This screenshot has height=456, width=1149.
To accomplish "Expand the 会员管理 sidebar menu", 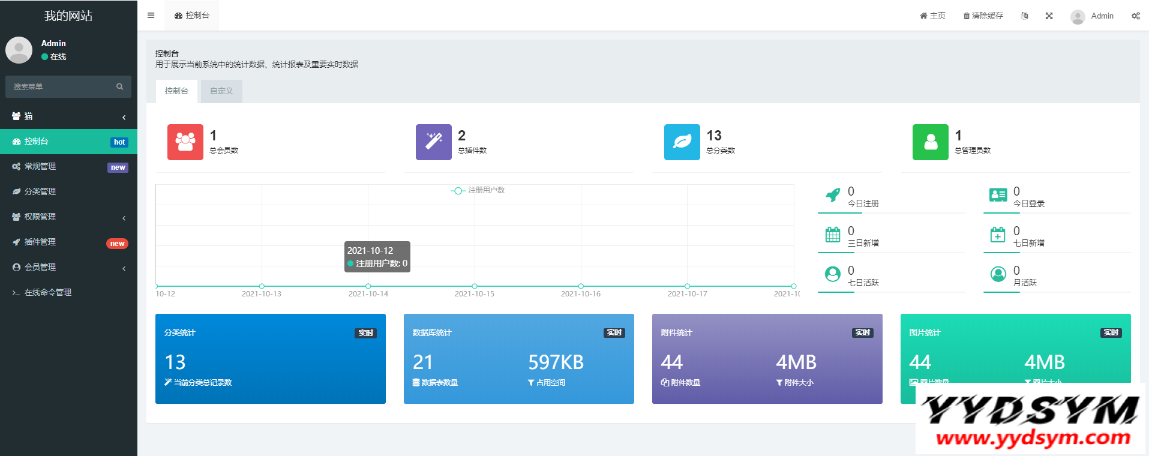I will click(68, 267).
